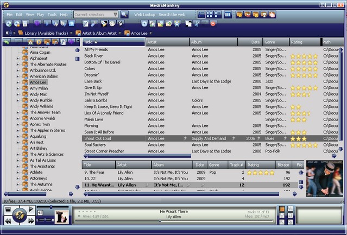Click the Home icon in tree panel
This screenshot has height=235, width=347.
coord(30,42)
